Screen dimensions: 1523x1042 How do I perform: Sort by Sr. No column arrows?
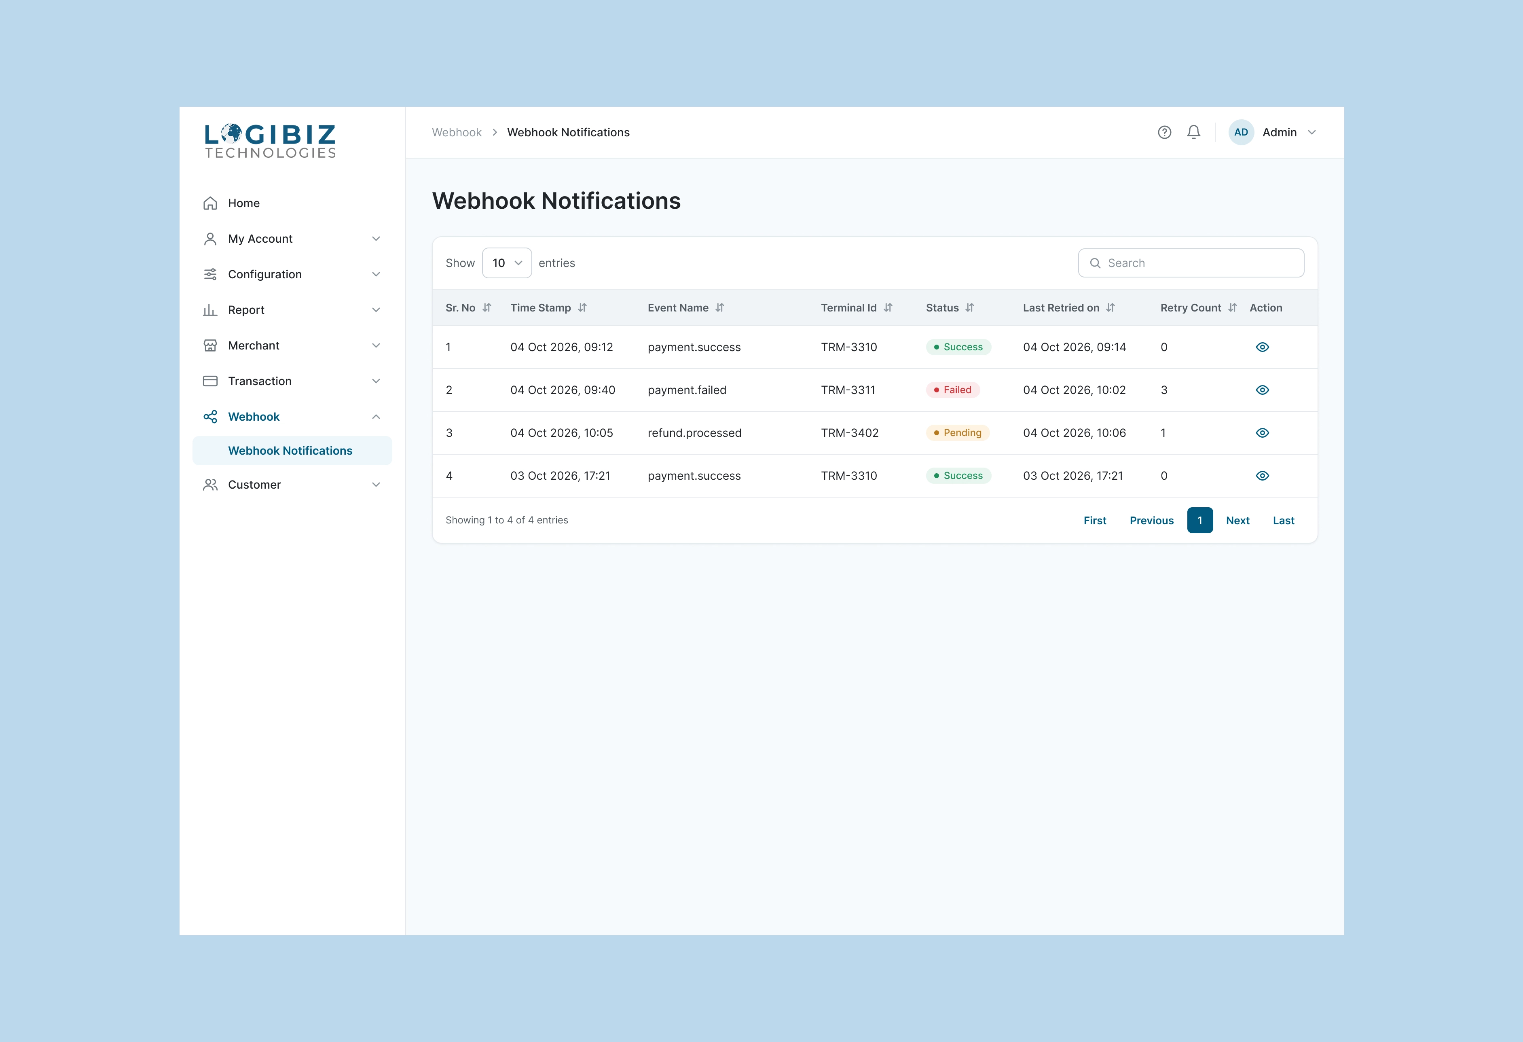pos(487,307)
